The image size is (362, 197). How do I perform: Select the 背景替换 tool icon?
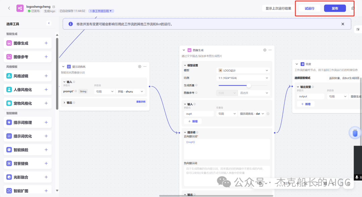coord(9,163)
